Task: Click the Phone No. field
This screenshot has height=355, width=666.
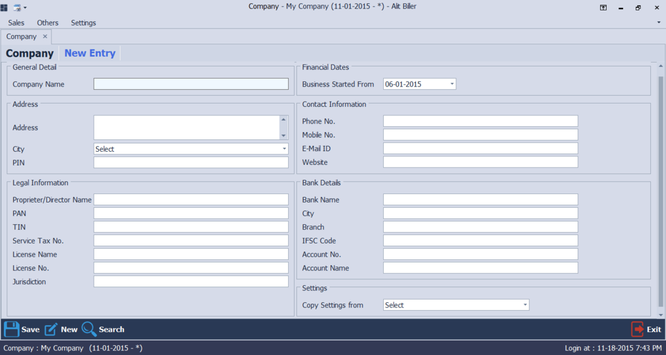Action: pyautogui.click(x=480, y=121)
